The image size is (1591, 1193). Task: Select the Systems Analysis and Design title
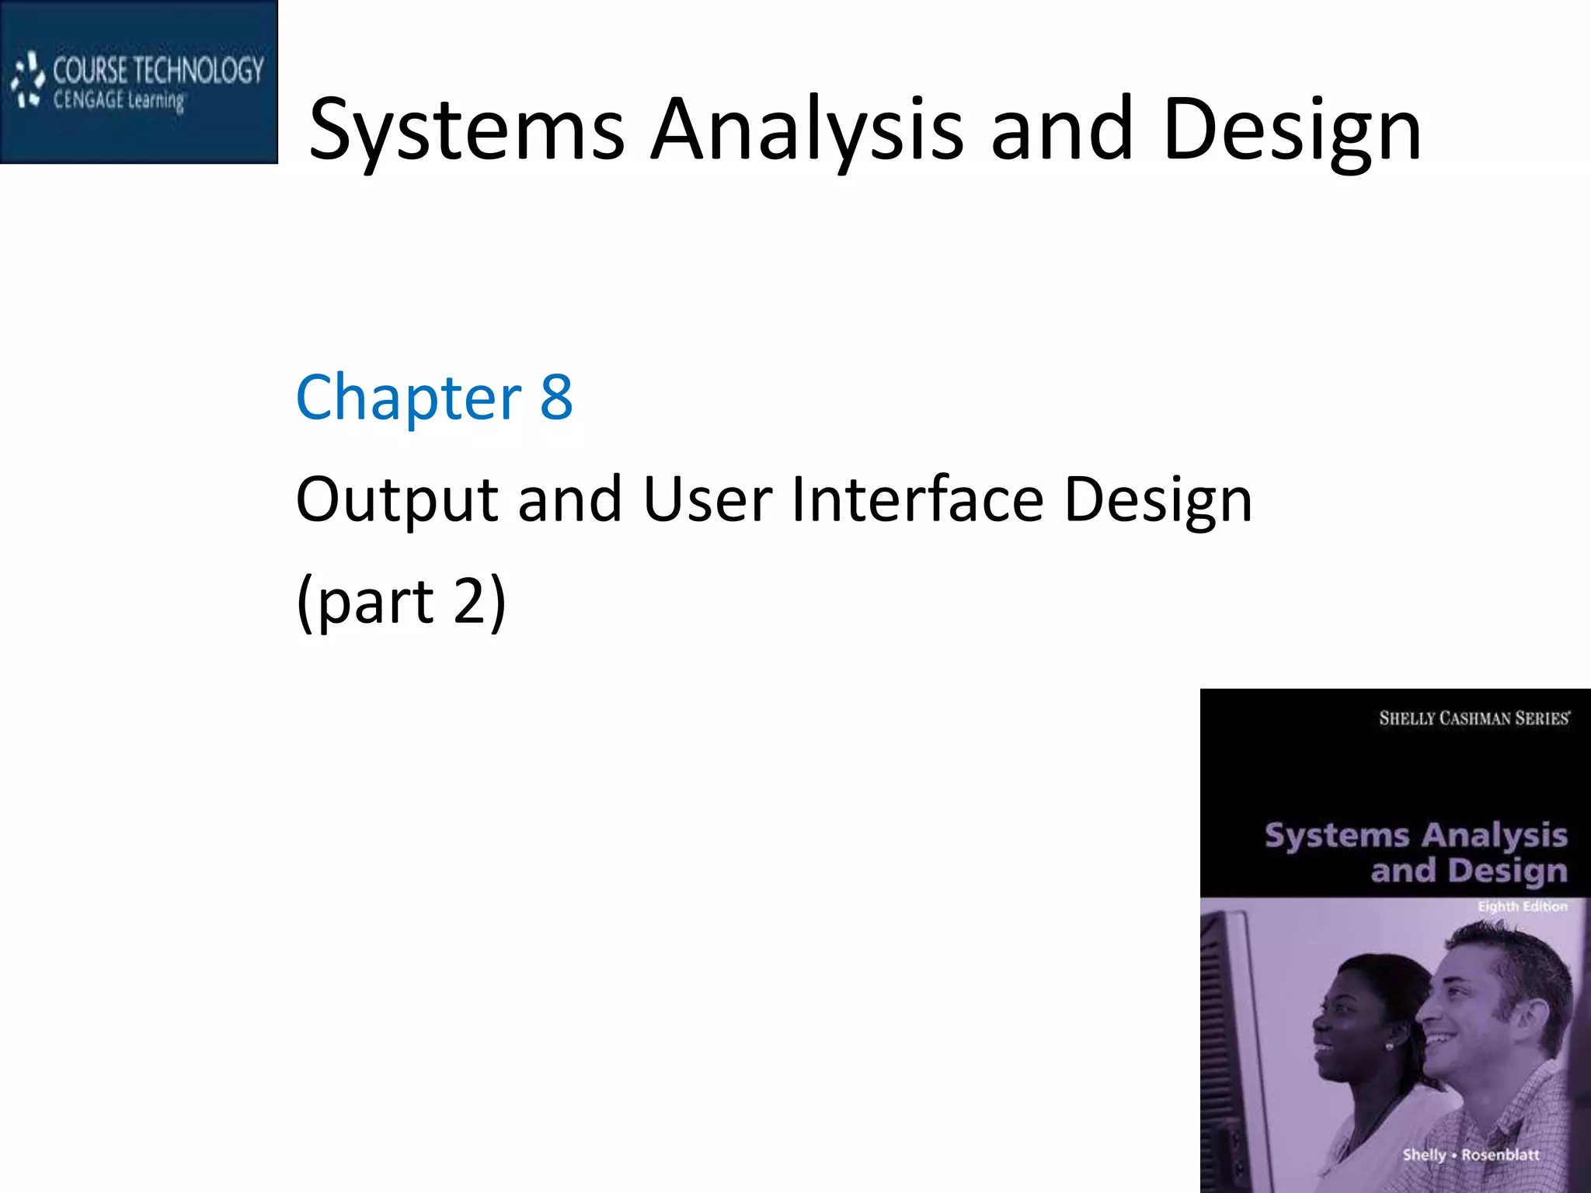pos(865,129)
